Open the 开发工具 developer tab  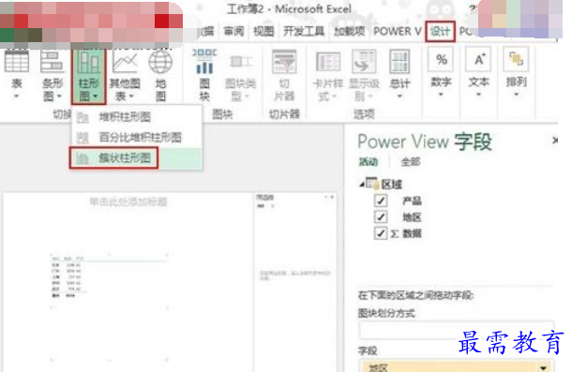click(304, 32)
